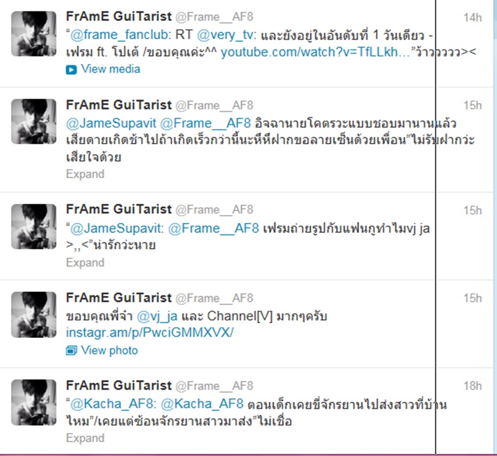Open avatar of the @Kacha_AF8 tweet
Image resolution: width=497 pixels, height=456 pixels.
[x=34, y=402]
